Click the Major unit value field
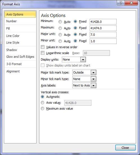140x155 pixels. [103, 35]
